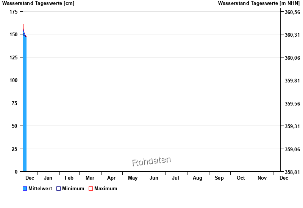
Task: Click the Rohdaten watermark text
Action: tap(151, 161)
